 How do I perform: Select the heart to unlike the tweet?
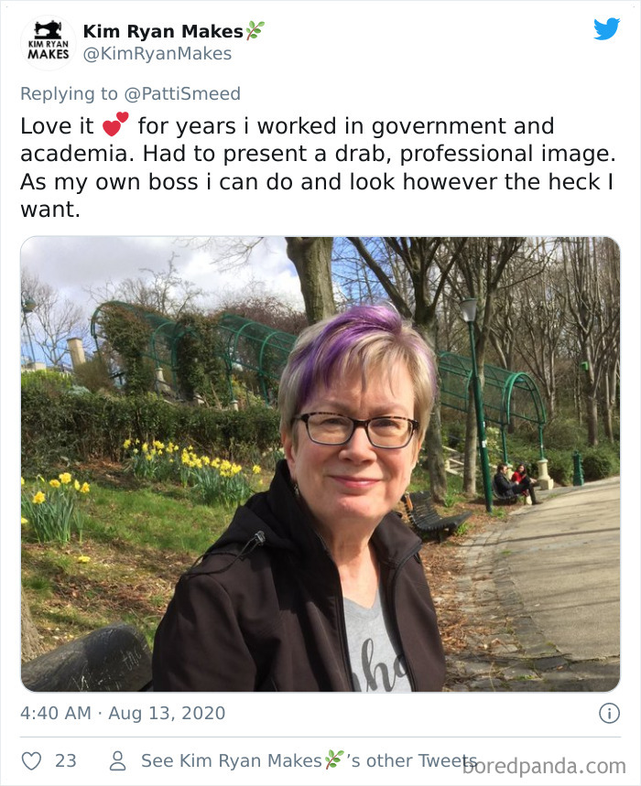tap(34, 759)
